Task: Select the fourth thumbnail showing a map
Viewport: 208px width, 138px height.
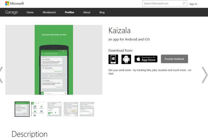Action: tap(71, 109)
